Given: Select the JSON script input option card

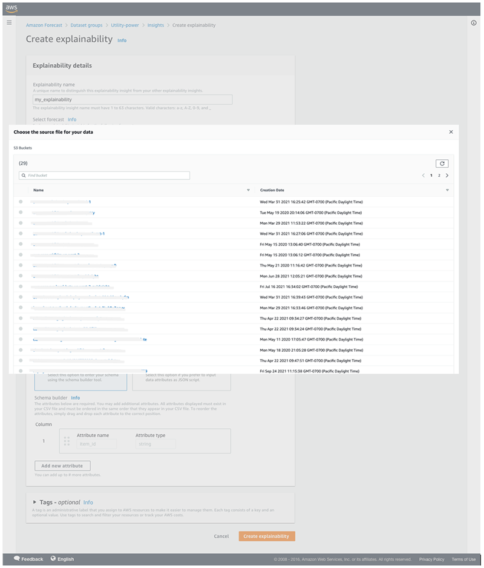Looking at the screenshot, I should (181, 382).
